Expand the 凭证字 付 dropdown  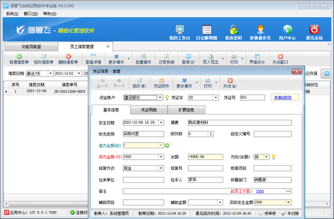216,98
